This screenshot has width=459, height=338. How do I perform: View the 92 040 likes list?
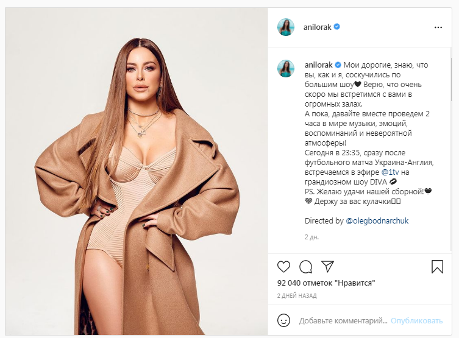[326, 283]
